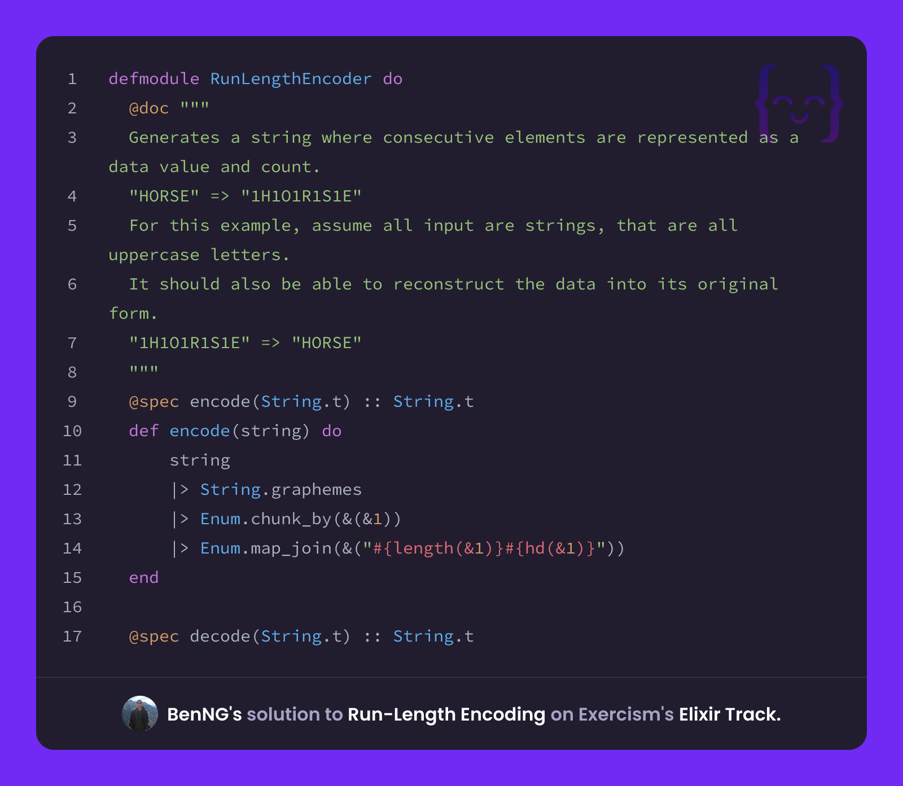Click 'defmodule RunLengthEncoder do' on line 1

(256, 78)
